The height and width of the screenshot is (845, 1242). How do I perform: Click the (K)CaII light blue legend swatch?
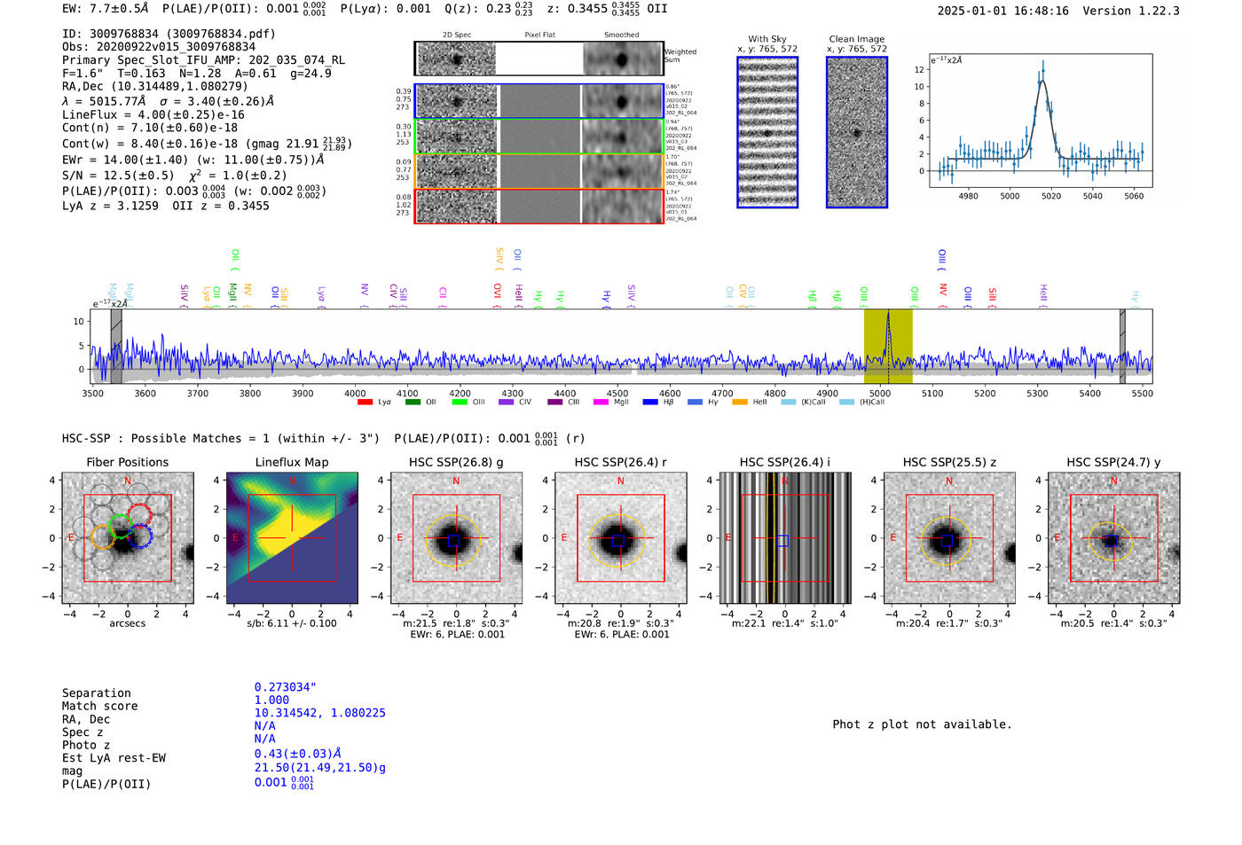click(788, 403)
